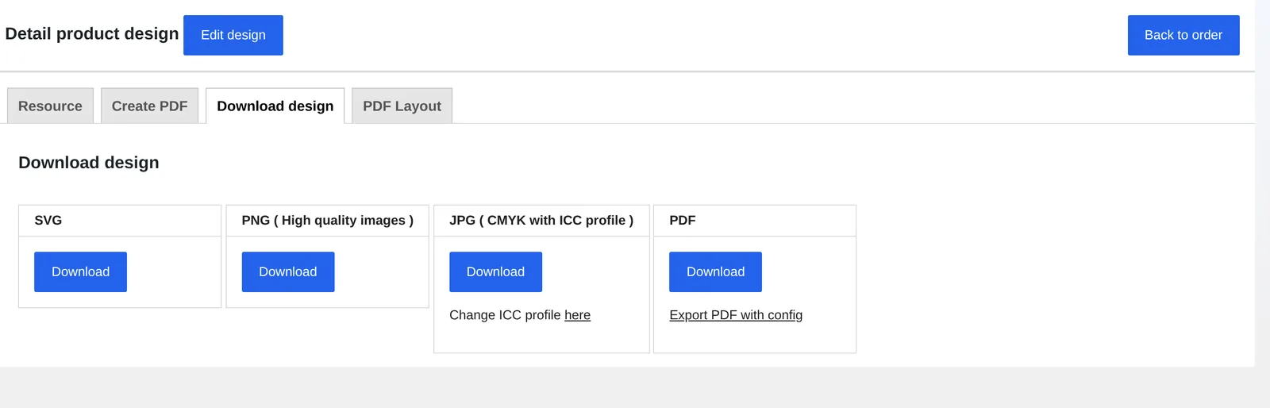Image resolution: width=1270 pixels, height=408 pixels.
Task: Download the design as PDF
Action: 715,271
